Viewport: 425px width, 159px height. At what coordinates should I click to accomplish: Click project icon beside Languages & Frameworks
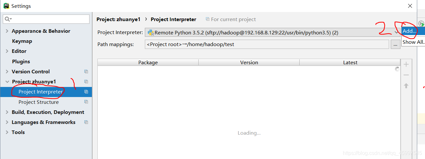(x=86, y=122)
